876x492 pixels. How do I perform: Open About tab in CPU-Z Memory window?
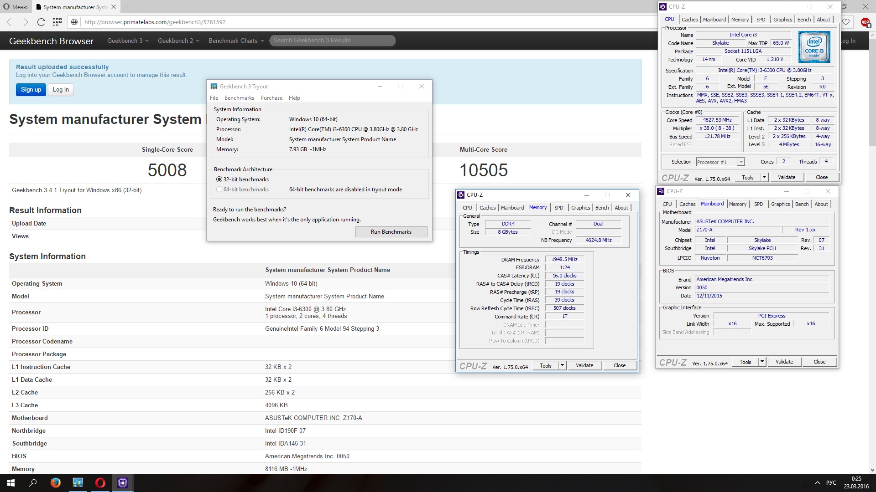coord(621,208)
